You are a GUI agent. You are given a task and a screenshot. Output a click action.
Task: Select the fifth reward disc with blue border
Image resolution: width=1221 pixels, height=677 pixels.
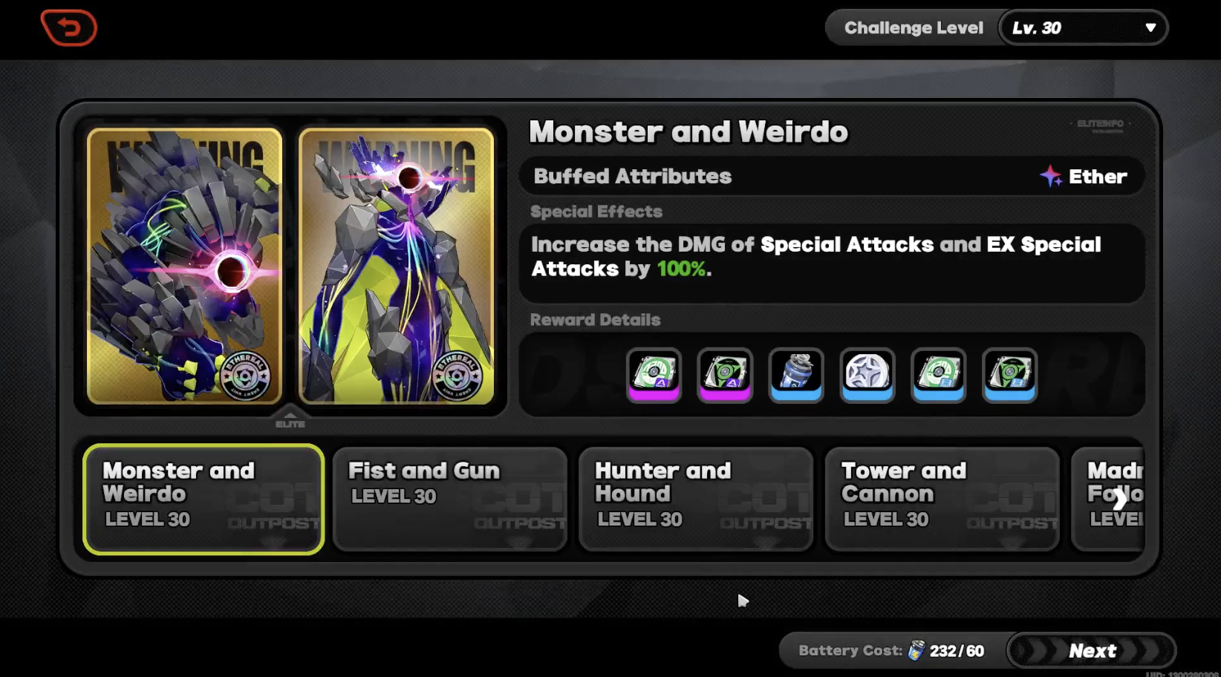pyautogui.click(x=939, y=375)
